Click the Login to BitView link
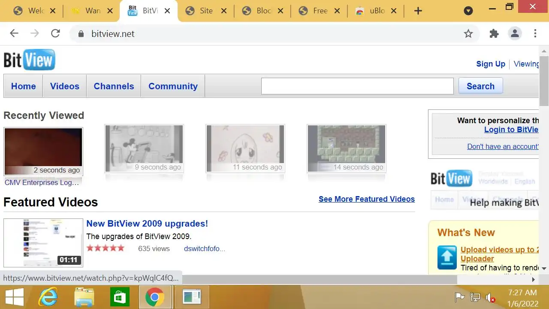 coord(511,130)
